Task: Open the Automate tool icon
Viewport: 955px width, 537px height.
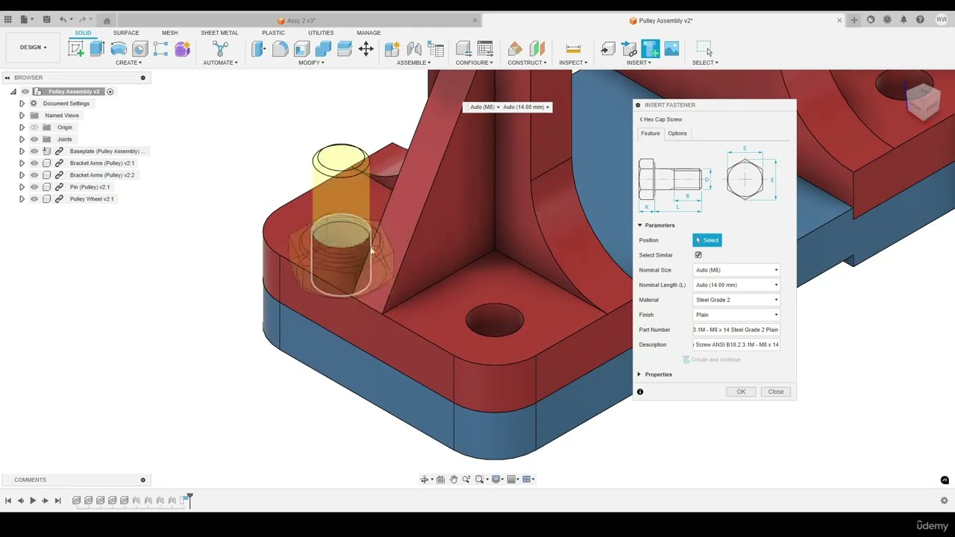Action: tap(220, 49)
